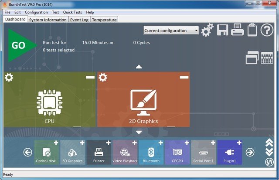This screenshot has width=279, height=180.
Task: Show cascaded test windows icon
Action: tap(252, 58)
